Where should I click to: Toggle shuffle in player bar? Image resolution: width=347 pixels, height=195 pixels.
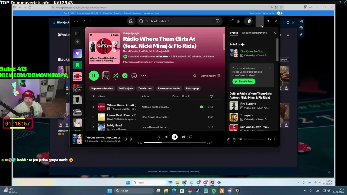(159, 137)
